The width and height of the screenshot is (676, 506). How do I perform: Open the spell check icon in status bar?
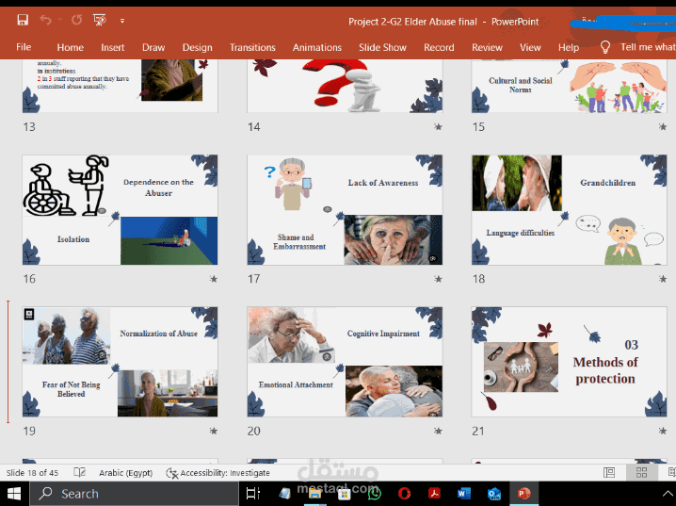pos(79,472)
